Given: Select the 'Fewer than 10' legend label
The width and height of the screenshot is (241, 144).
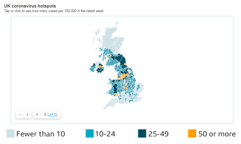Looking at the screenshot, I should coord(41,134).
